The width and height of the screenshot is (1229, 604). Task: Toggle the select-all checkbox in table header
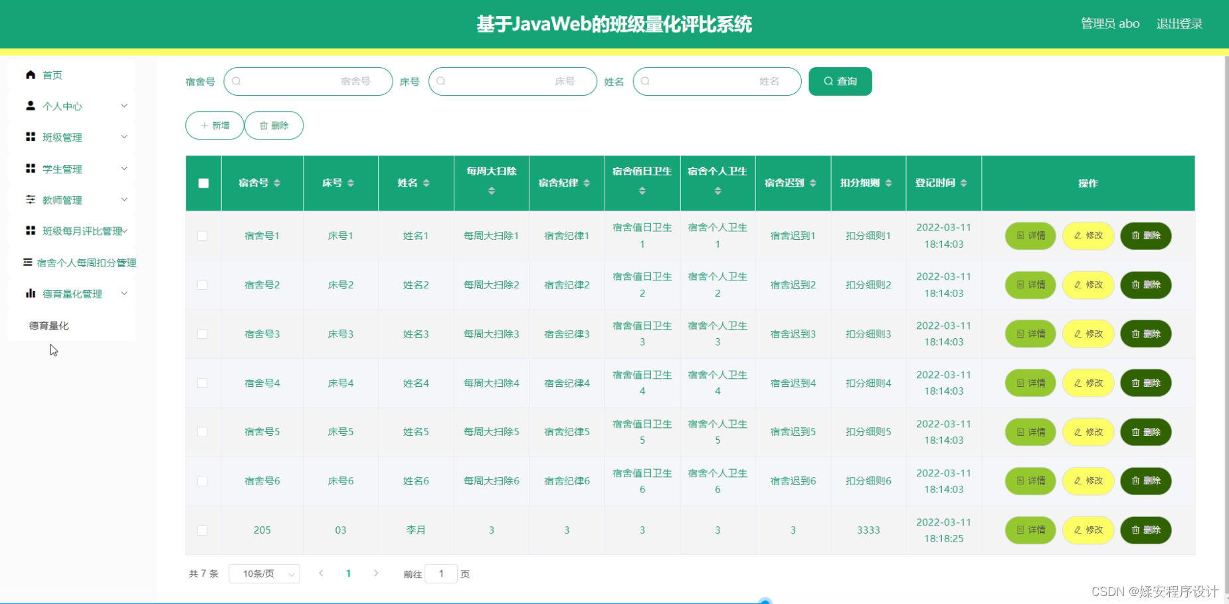tap(203, 183)
